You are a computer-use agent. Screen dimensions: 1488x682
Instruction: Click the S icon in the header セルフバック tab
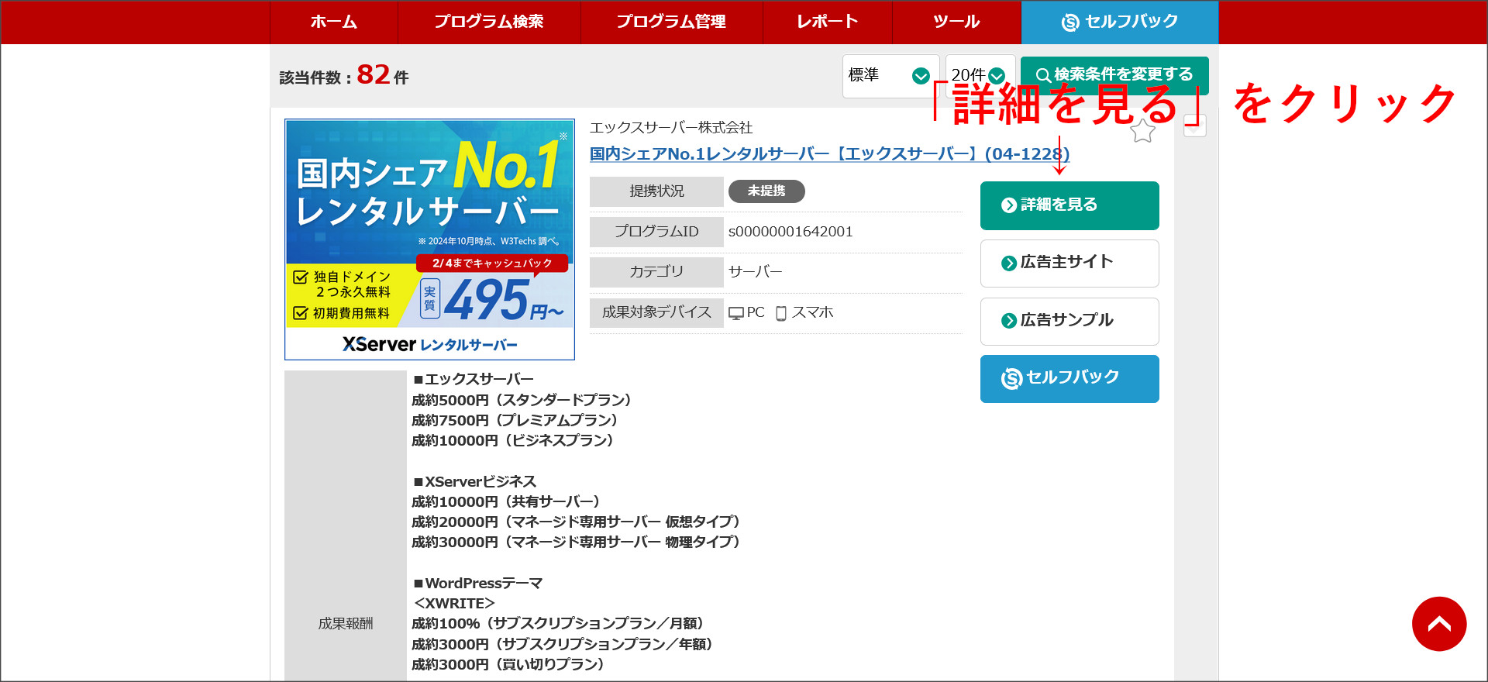click(1070, 22)
